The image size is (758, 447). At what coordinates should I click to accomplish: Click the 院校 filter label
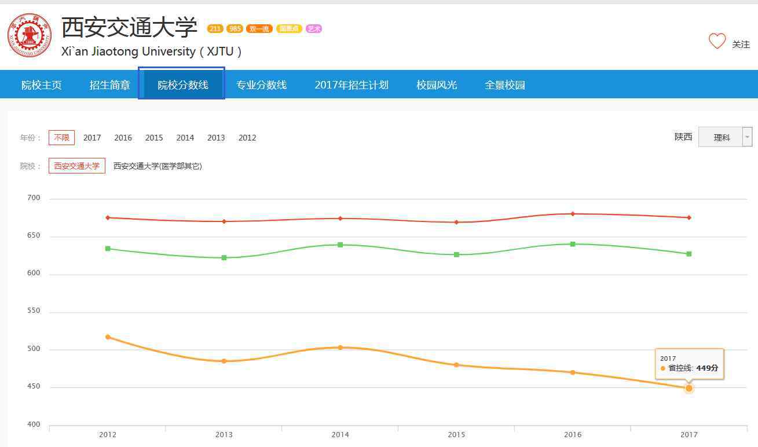(31, 166)
